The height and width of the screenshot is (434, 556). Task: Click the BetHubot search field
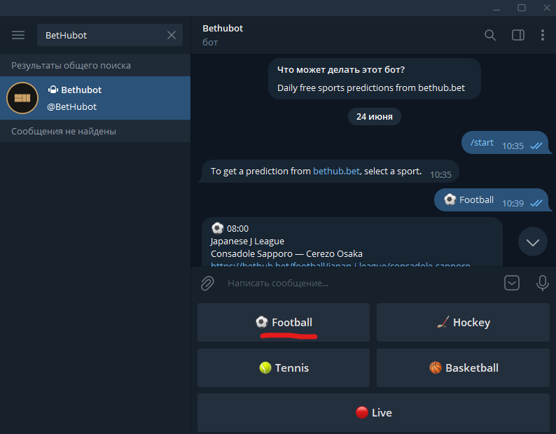point(109,35)
